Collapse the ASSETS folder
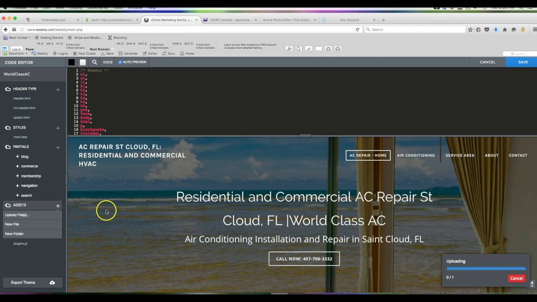 coord(8,205)
